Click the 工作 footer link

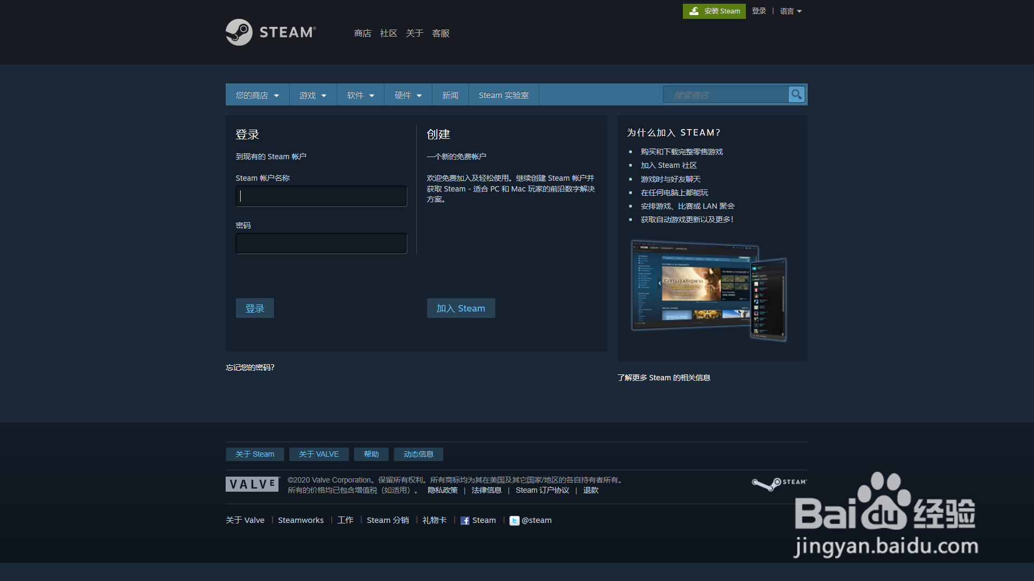[x=345, y=520]
